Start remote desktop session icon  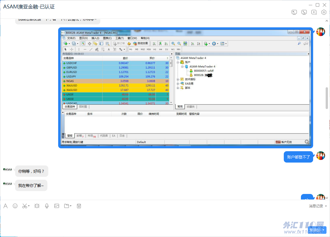click(x=294, y=12)
